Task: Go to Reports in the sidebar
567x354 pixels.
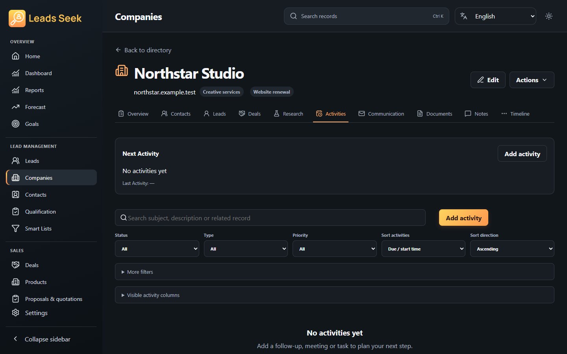Action: pos(51,90)
